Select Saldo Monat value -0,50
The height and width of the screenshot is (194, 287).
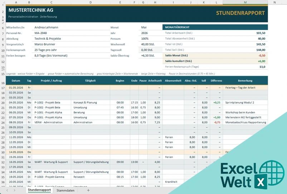[x=262, y=55]
